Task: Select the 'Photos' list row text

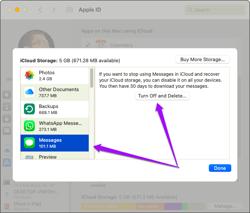Action: click(x=47, y=72)
